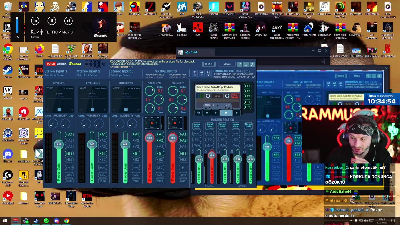400x225 pixels.
Task: Enable M.C on Voicemeeter Input strip
Action: (160, 167)
